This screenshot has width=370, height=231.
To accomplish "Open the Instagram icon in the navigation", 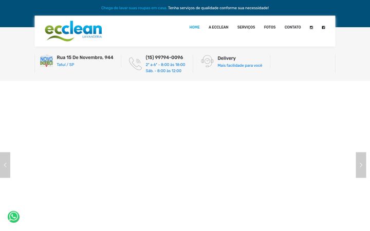I will pos(311,27).
